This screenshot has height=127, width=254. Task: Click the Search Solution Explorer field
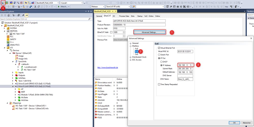click(x=44, y=19)
